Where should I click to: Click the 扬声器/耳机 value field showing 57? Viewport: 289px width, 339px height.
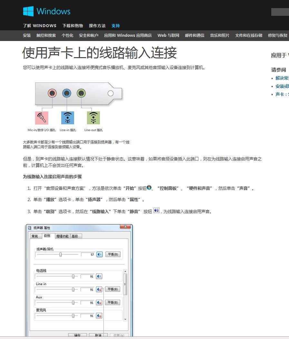click(88, 255)
